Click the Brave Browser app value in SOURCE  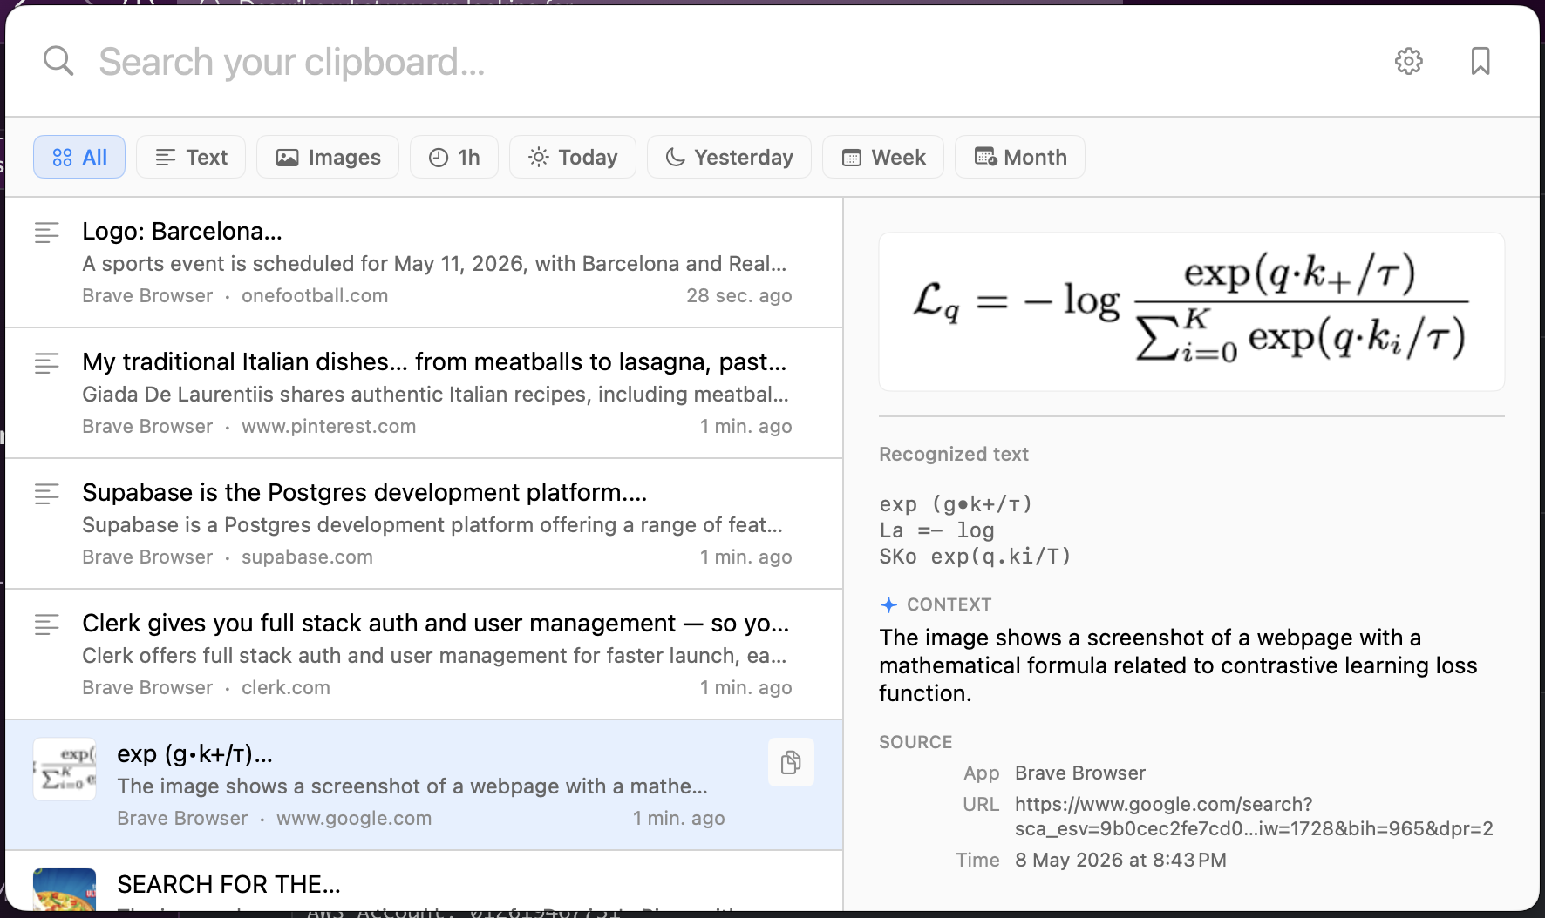[x=1080, y=773]
